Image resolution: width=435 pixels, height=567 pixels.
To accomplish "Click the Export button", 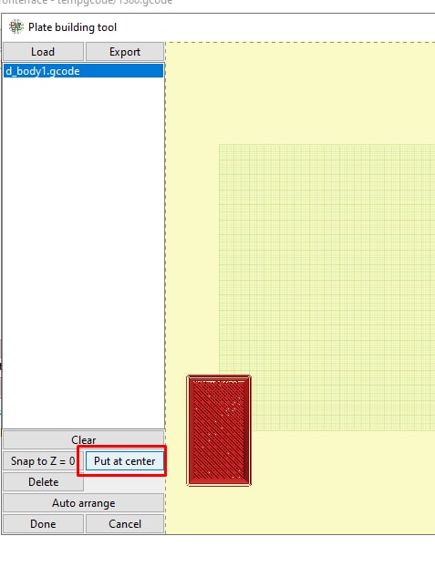I will [125, 52].
